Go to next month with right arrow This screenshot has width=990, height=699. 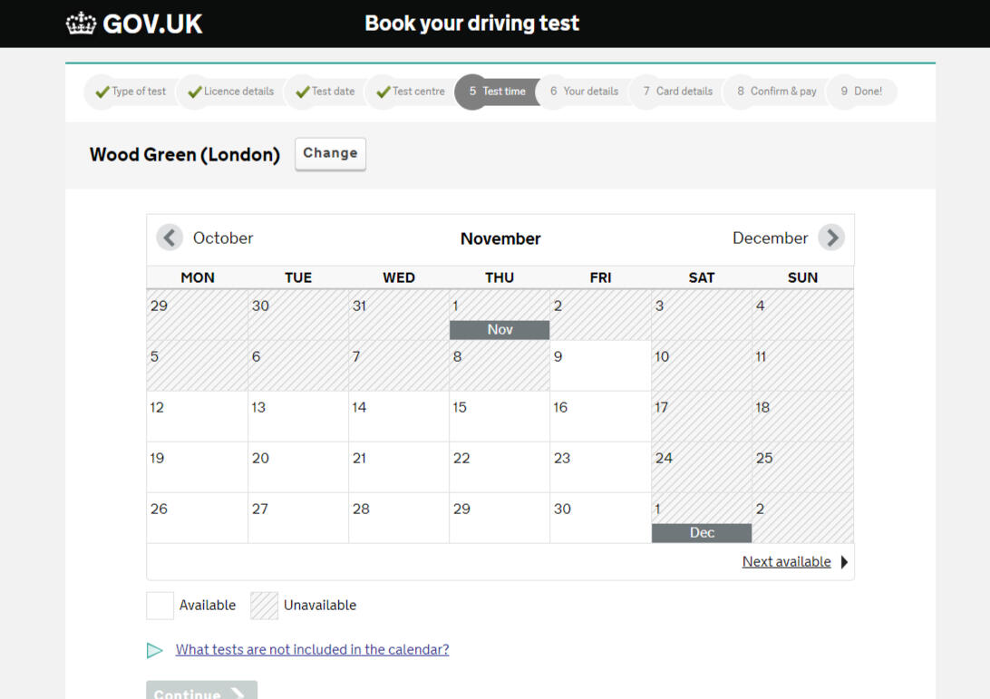tap(830, 238)
